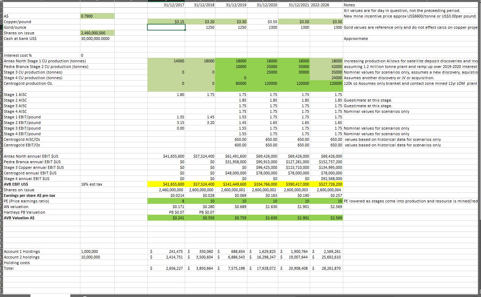Click the AN valuation $0.171 cell
Image resolution: width=481 pixels, height=297 pixels.
pos(166,207)
